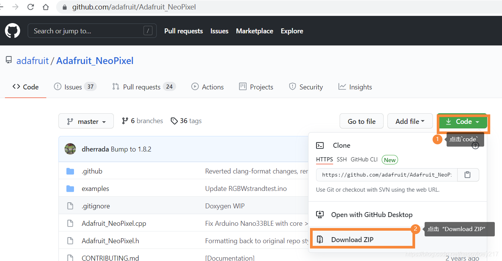Switch to the Security tab
502x261 pixels.
(306, 87)
